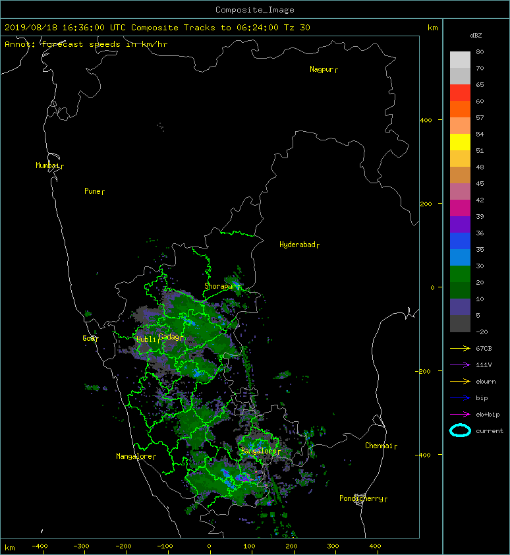Click the Shorapur city label
The height and width of the screenshot is (555, 510).
click(219, 286)
